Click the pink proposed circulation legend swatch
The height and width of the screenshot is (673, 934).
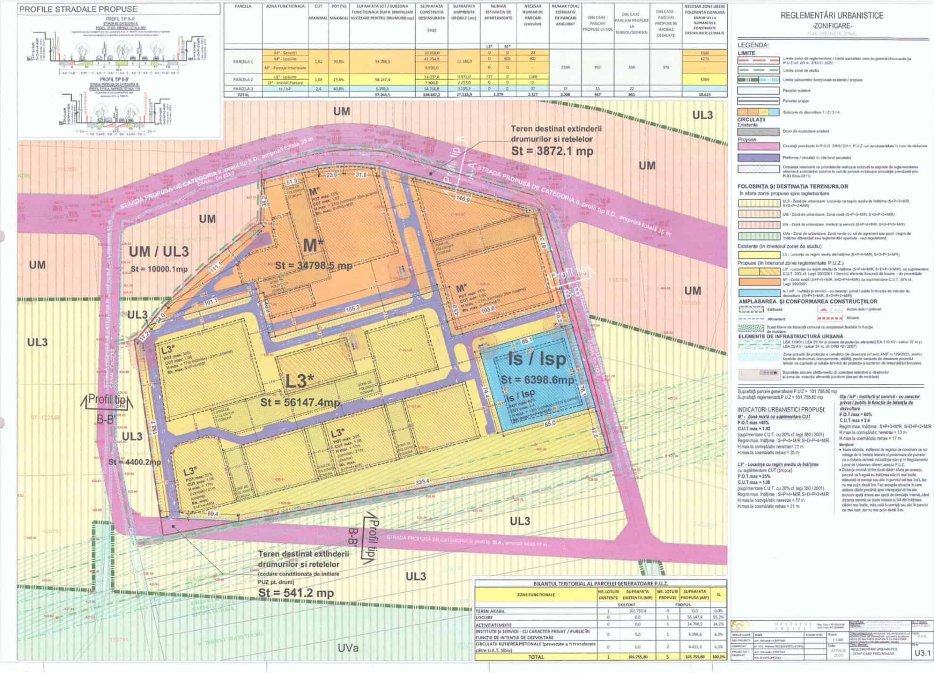click(x=758, y=146)
